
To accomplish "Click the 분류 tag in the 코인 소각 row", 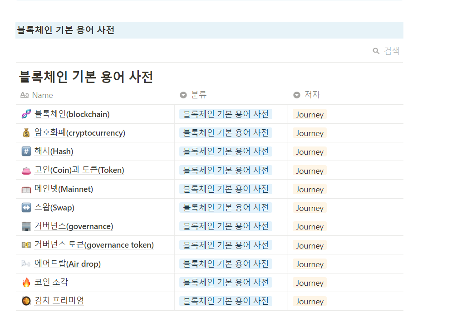I will pyautogui.click(x=226, y=283).
